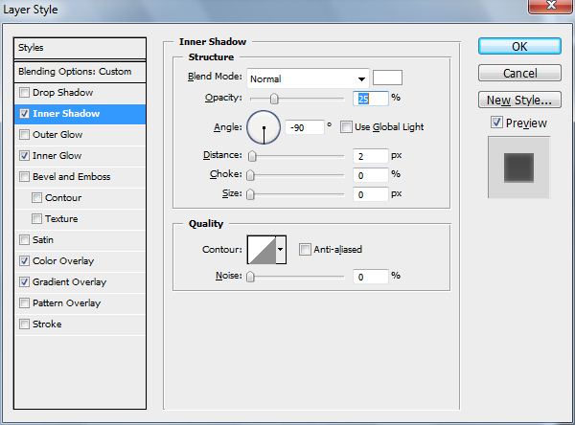Select the Drop Shadow label
Screen dimensions: 575x425
pos(62,92)
